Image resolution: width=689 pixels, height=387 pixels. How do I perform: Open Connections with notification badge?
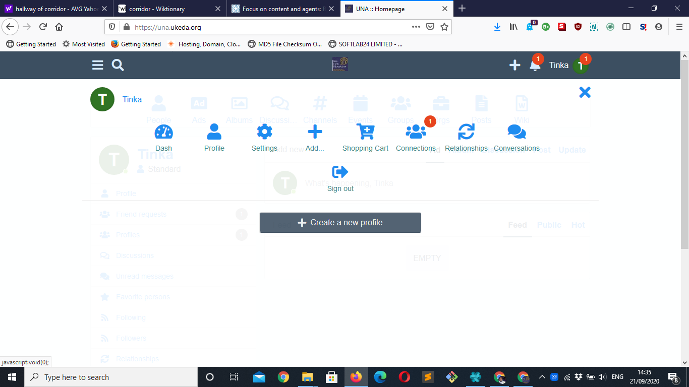pyautogui.click(x=416, y=133)
